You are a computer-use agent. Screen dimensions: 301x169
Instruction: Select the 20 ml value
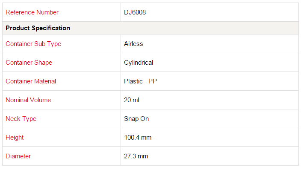[x=132, y=100]
